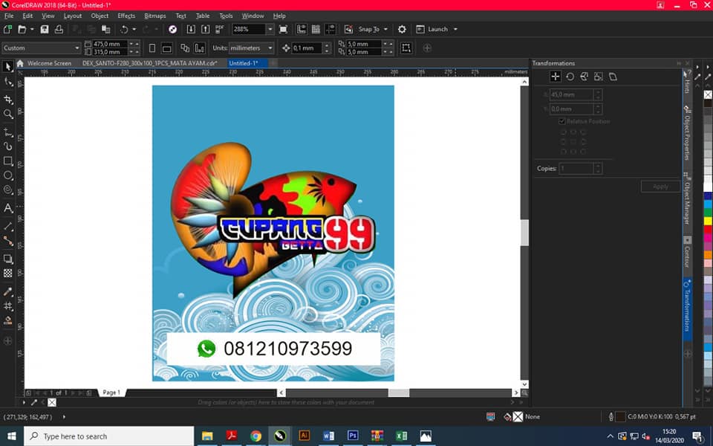Switch to Size transformation
Image resolution: width=713 pixels, height=446 pixels.
point(599,77)
